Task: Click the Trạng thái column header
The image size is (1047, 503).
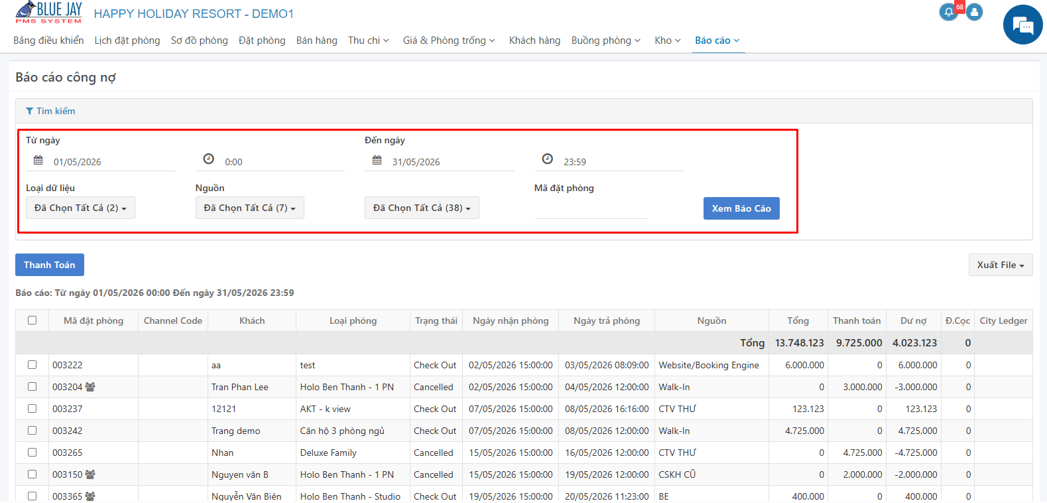Action: pos(436,321)
